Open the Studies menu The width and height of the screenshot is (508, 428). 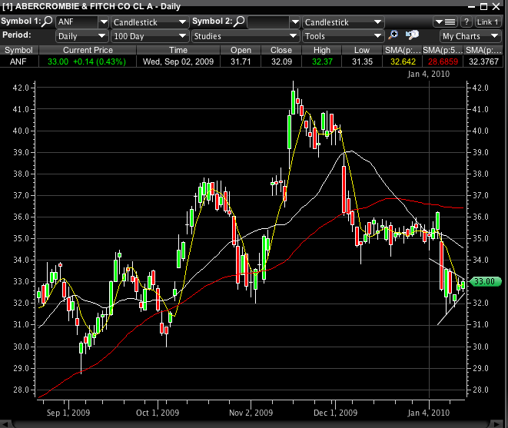(245, 35)
